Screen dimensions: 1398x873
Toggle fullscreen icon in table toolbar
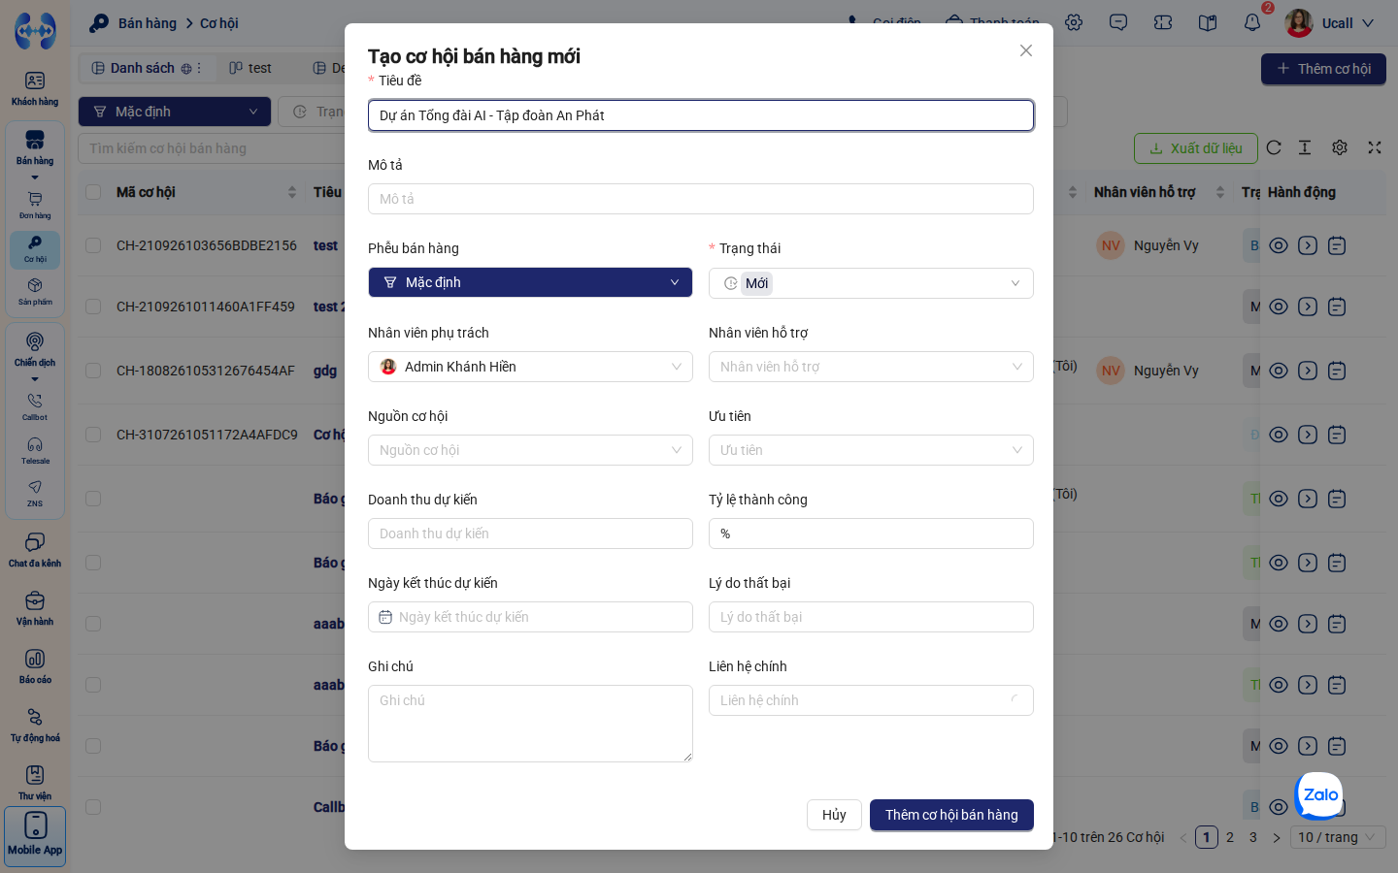tap(1375, 147)
